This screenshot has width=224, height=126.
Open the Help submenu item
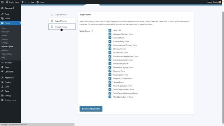click(3, 57)
